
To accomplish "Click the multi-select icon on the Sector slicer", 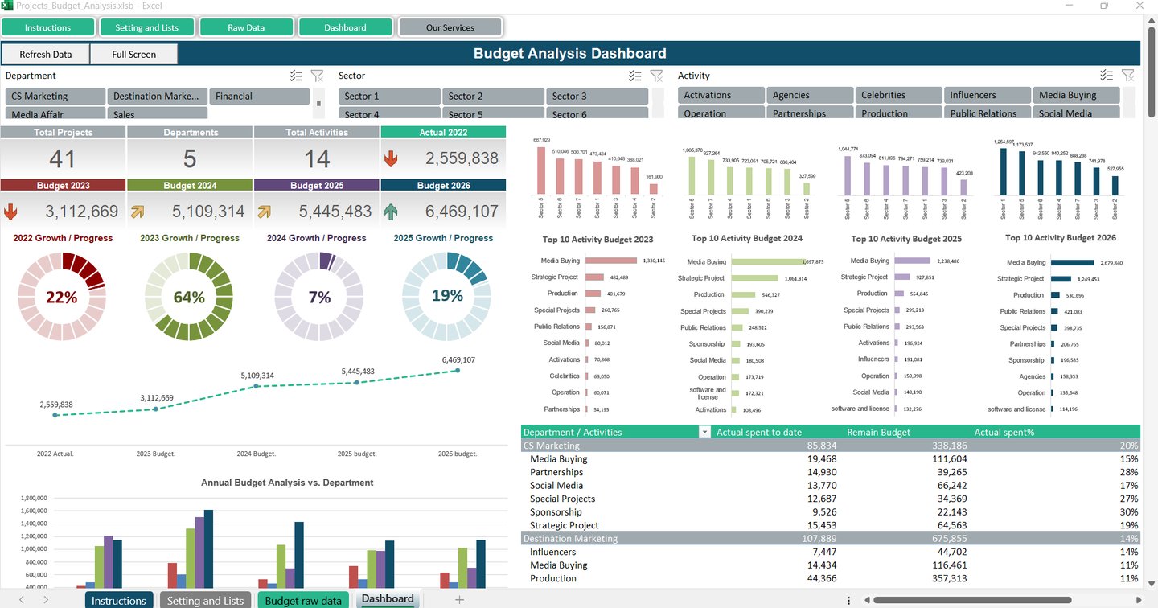I will (x=634, y=75).
